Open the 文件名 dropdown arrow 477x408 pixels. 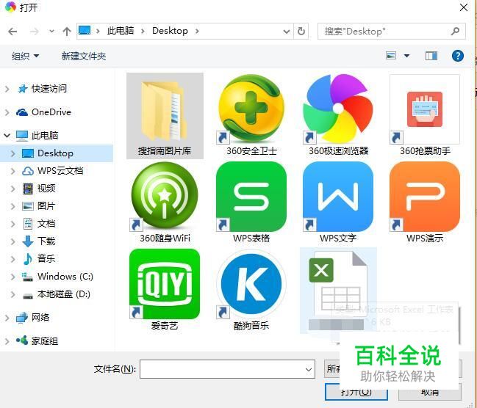tap(309, 369)
